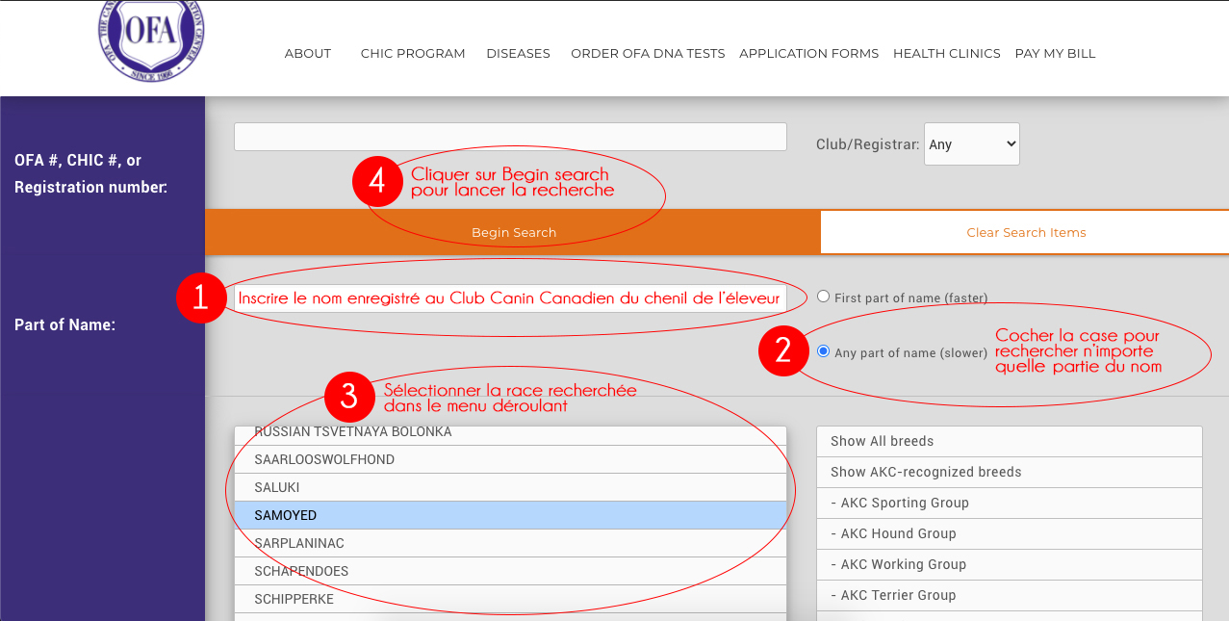Open the DISEASES menu item

[518, 54]
